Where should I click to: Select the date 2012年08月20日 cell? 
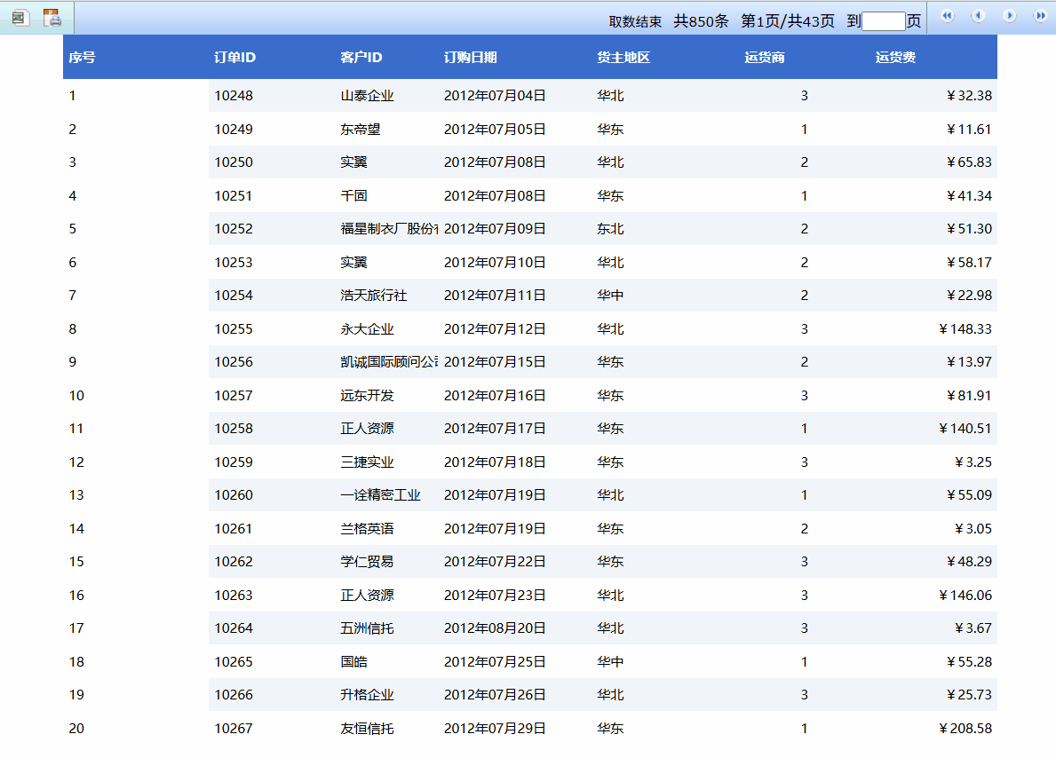tap(495, 628)
